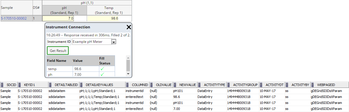Click the Get Result button
This screenshot has height=112, width=349.
58,50
